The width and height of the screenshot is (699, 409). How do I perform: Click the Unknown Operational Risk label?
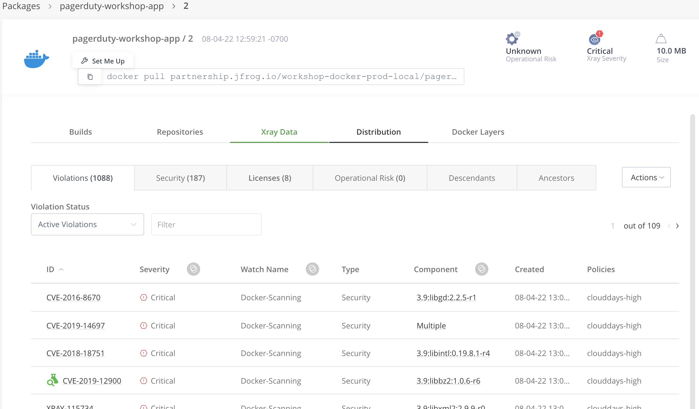tap(523, 51)
